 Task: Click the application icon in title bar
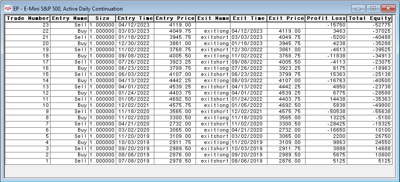click(x=8, y=9)
